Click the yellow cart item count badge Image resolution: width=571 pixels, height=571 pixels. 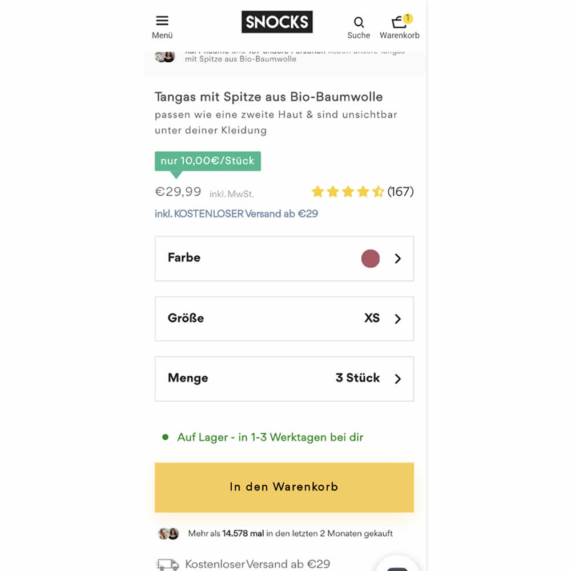(x=408, y=18)
